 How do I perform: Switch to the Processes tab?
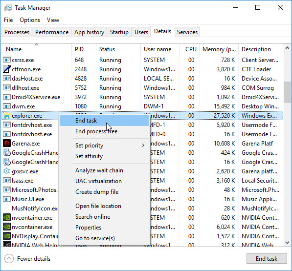tap(17, 32)
